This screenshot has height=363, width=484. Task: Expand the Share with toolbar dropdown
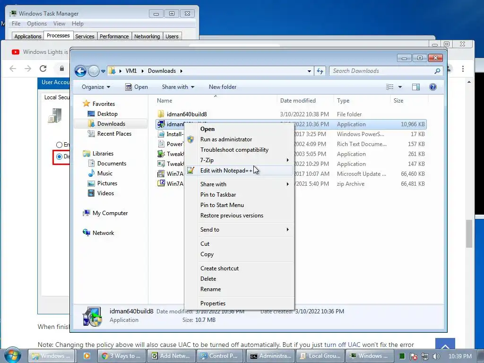pyautogui.click(x=178, y=87)
